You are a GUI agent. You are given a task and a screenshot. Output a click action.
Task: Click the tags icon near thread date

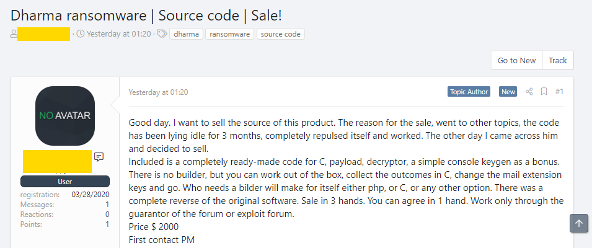click(162, 34)
